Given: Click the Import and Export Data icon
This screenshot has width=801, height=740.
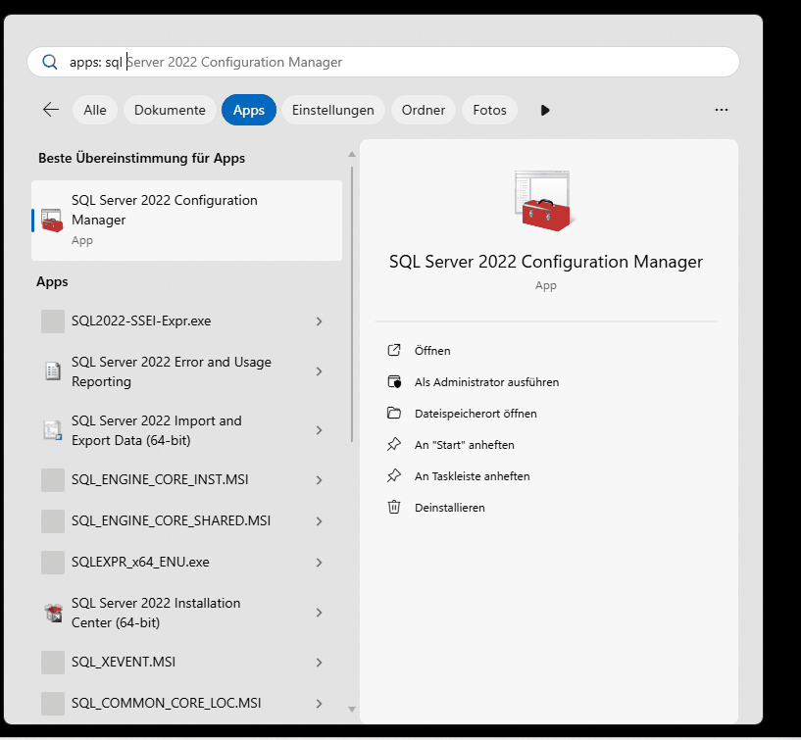Looking at the screenshot, I should (x=53, y=430).
